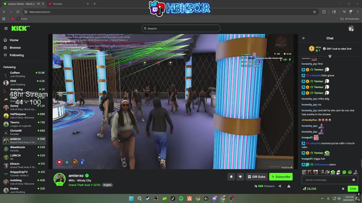Open DrippyDripTV Counter-Strike 2 stream

click(x=24, y=174)
